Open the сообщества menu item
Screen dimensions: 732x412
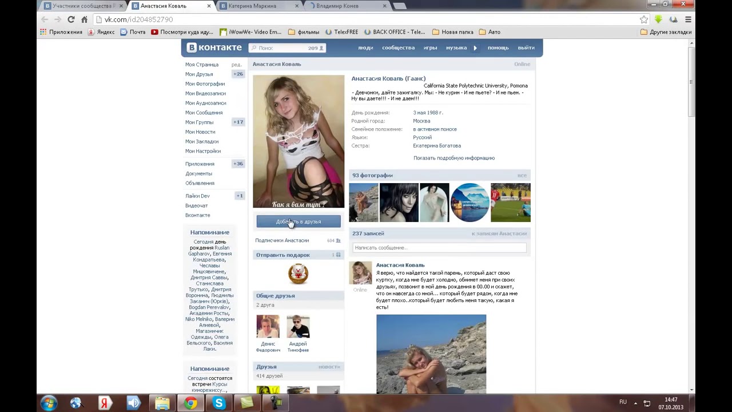(398, 47)
